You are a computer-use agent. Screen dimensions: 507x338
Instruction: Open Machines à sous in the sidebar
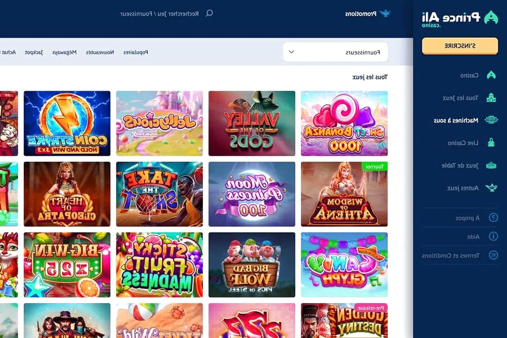point(456,121)
